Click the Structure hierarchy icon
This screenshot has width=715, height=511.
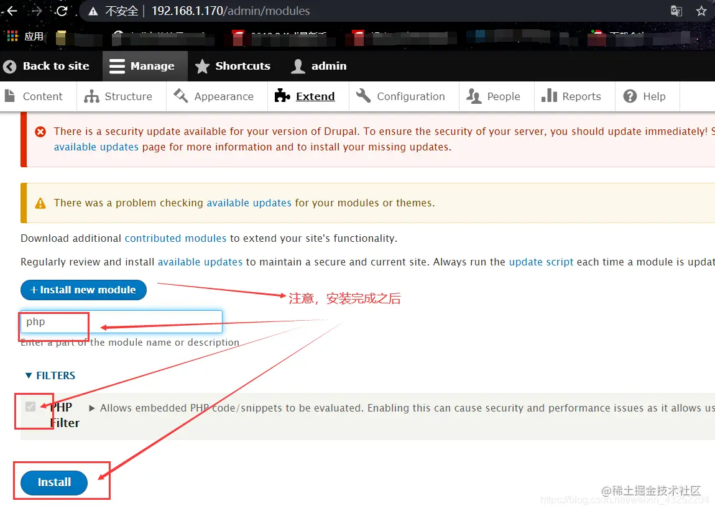tap(91, 96)
